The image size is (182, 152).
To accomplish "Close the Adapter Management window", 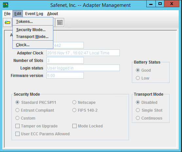I will (172, 4).
